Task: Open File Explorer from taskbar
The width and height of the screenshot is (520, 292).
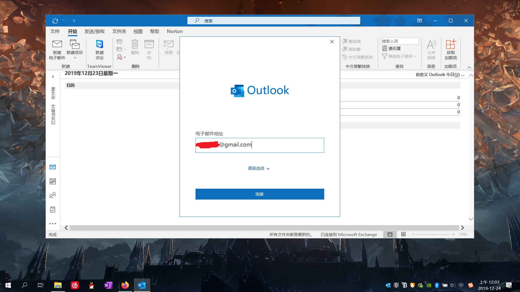Action: 58,285
